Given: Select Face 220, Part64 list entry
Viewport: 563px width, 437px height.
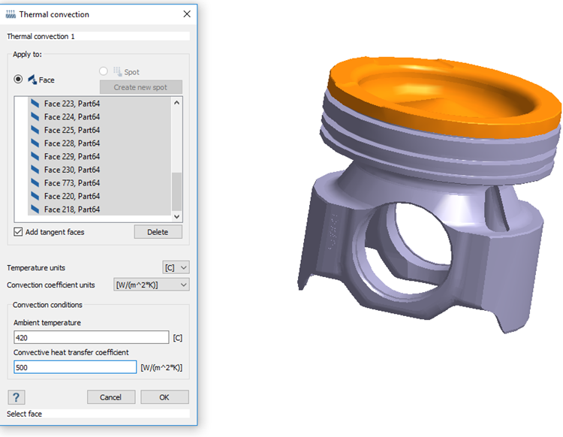Looking at the screenshot, I should click(x=71, y=196).
